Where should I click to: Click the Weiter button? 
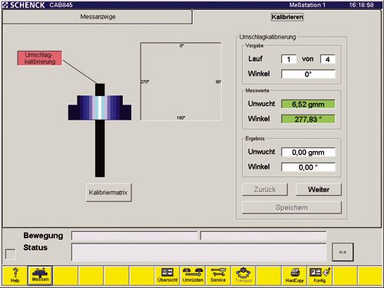319,190
